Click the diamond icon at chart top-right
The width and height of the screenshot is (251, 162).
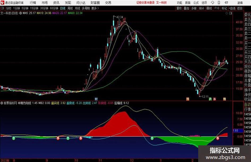click(x=227, y=13)
